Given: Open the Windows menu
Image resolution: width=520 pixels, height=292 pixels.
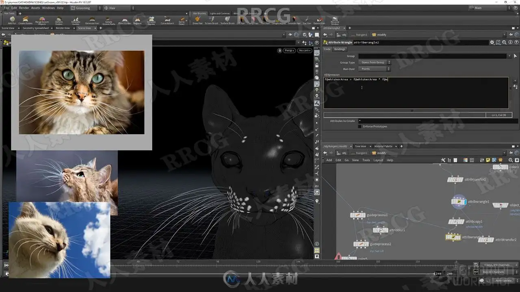Looking at the screenshot, I should pyautogui.click(x=48, y=8).
